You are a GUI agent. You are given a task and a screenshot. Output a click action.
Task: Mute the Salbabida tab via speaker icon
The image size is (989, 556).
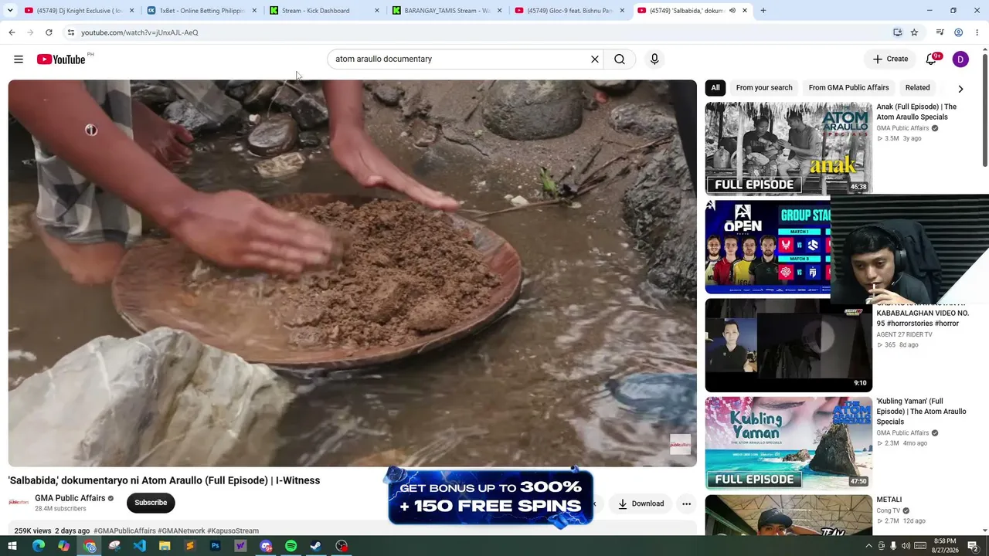(x=732, y=11)
